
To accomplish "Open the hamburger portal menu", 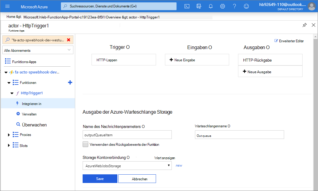I will (x=7, y=6).
